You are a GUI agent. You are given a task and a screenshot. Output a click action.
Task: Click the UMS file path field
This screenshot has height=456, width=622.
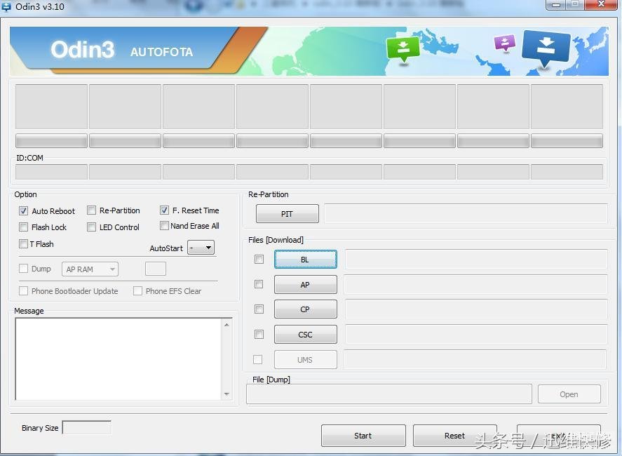475,360
